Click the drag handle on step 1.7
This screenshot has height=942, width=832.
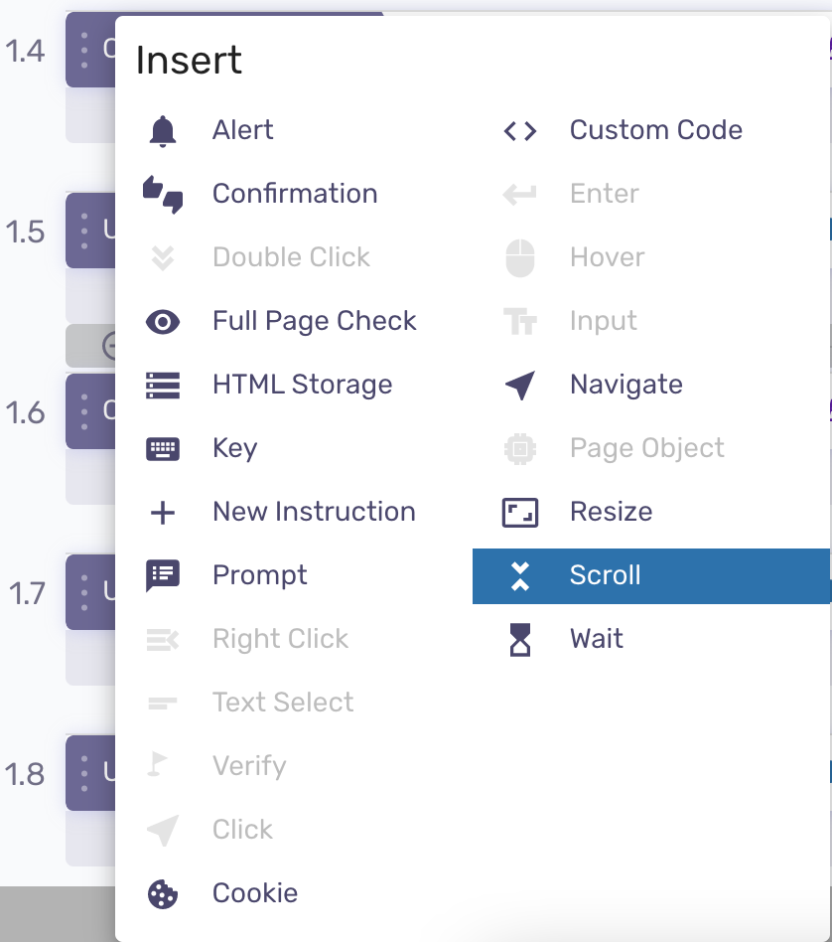84,593
